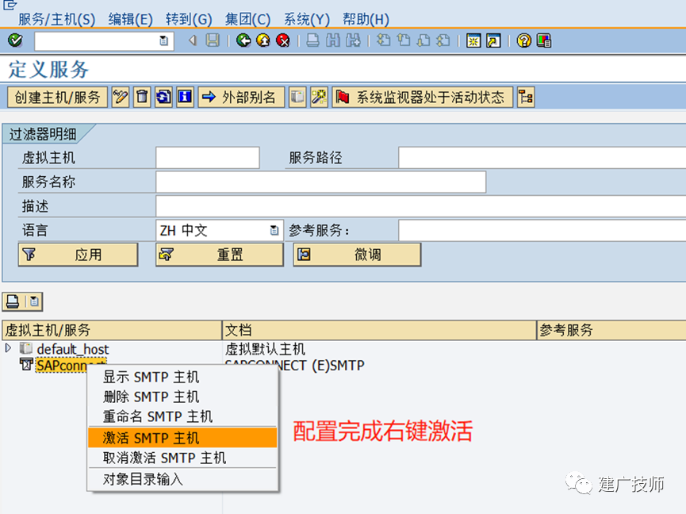Click the Customize Local Layout icon
The width and height of the screenshot is (686, 514).
click(x=544, y=40)
